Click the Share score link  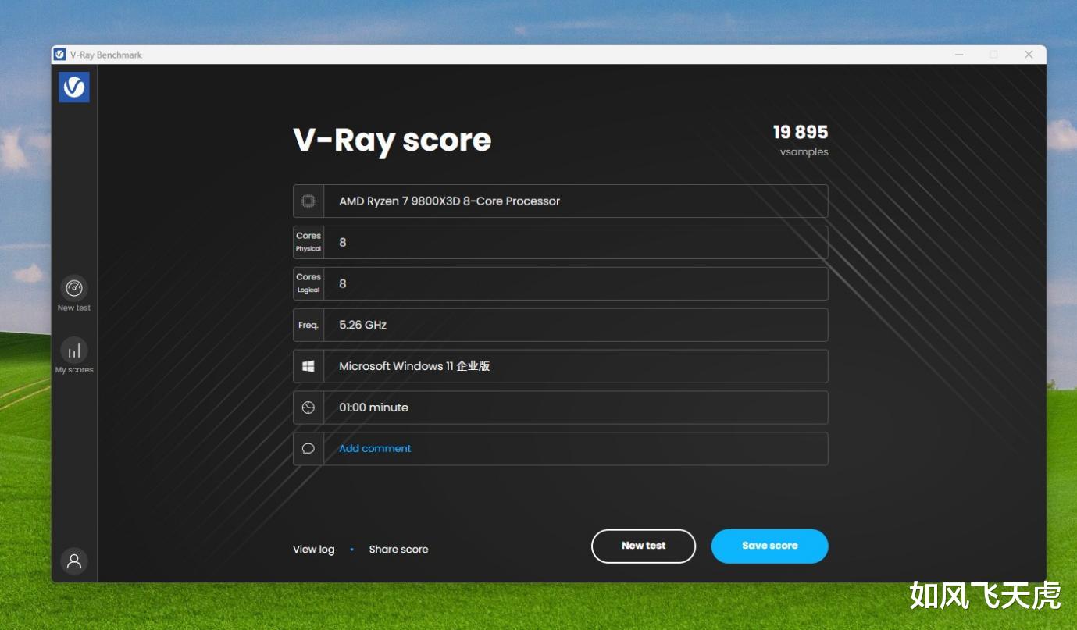[398, 550]
